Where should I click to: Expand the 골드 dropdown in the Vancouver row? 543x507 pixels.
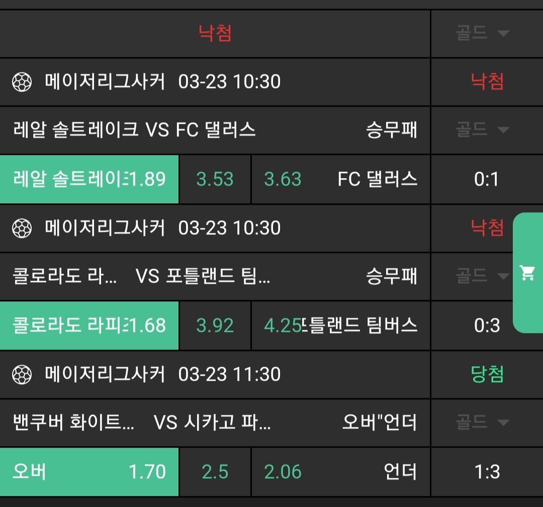(x=483, y=422)
